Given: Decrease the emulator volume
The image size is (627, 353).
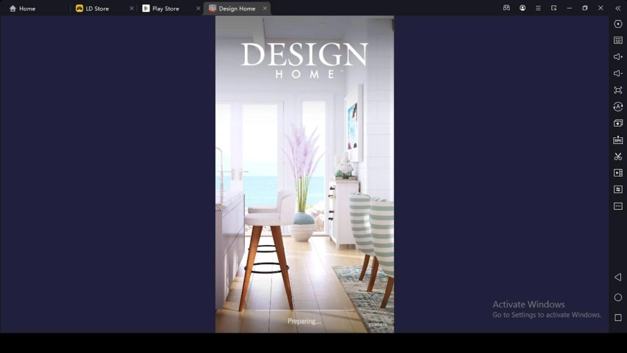Looking at the screenshot, I should 618,74.
